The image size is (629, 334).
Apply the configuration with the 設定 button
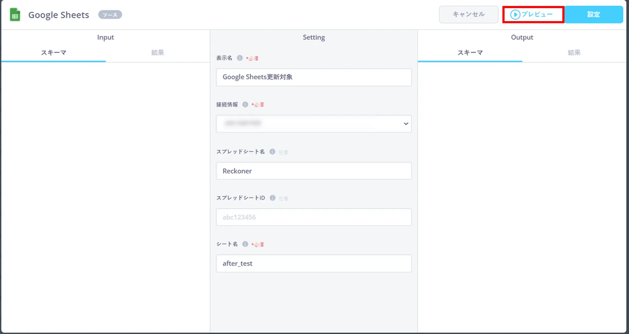(593, 14)
